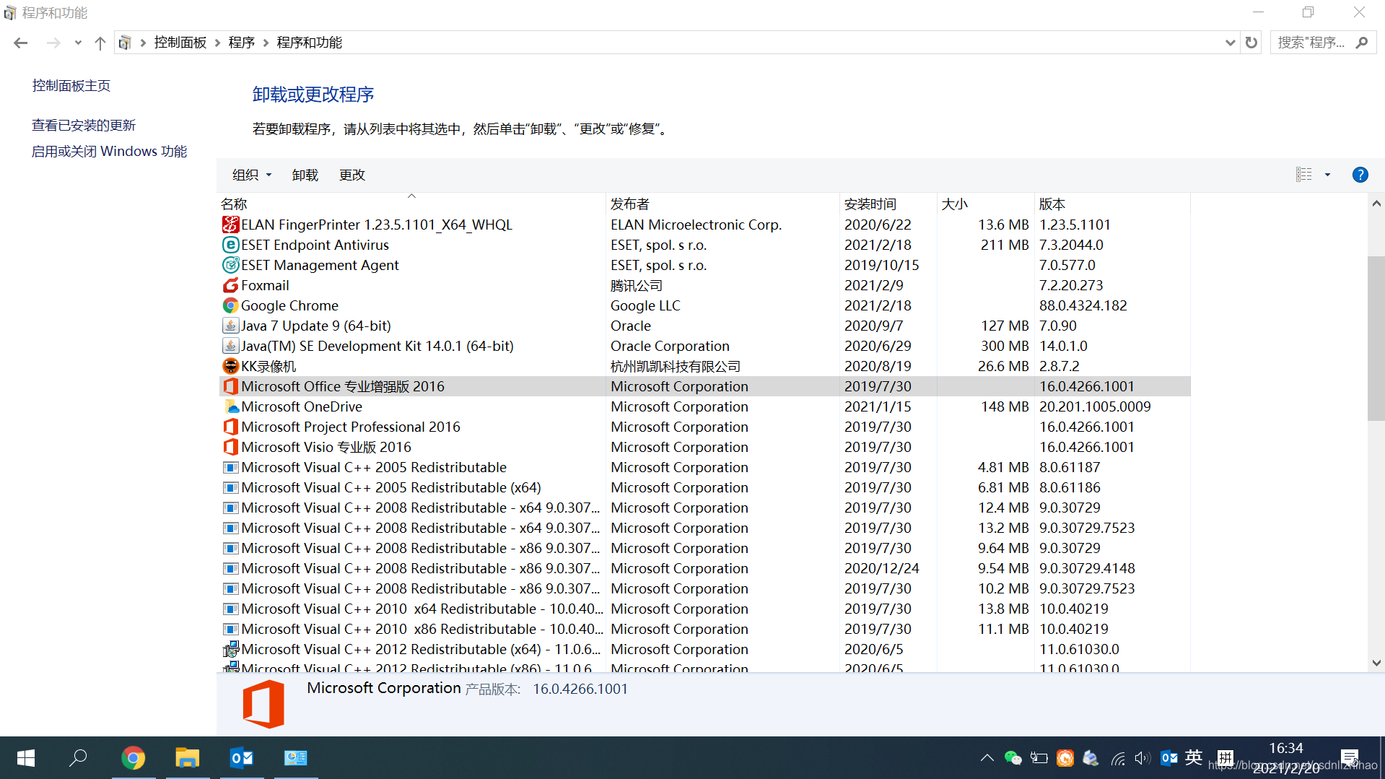Sort by the 安装时间 column header
The height and width of the screenshot is (779, 1385).
coord(888,204)
